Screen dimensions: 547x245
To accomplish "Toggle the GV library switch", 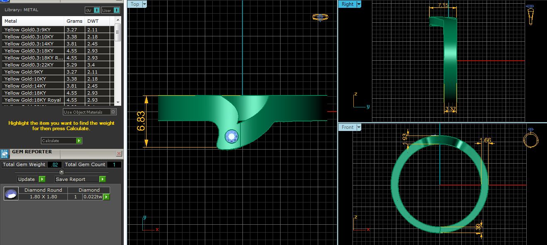I will 96,10.
